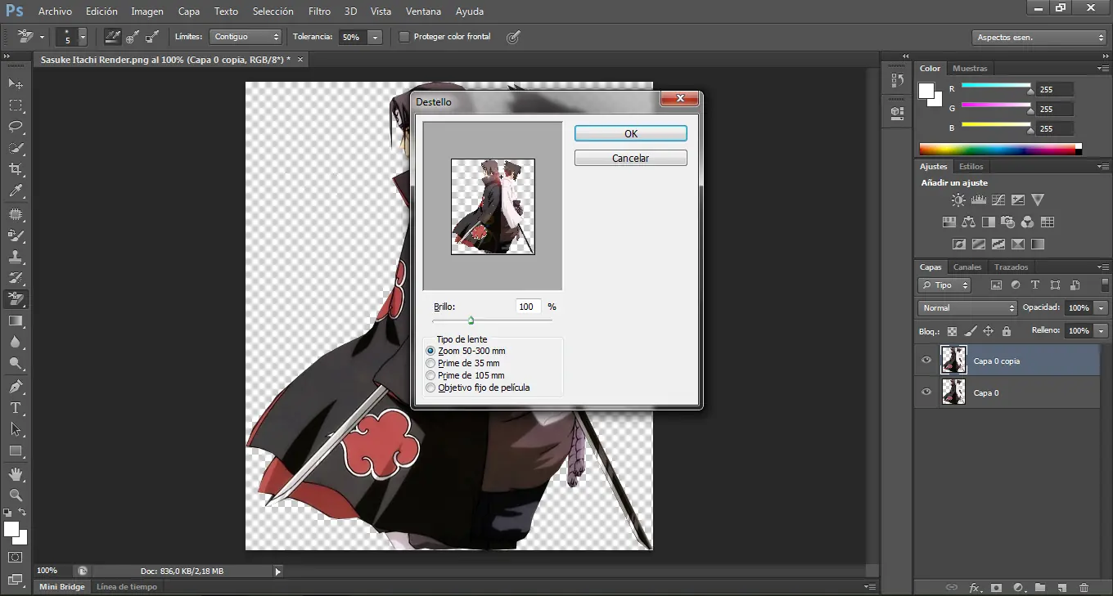Switch to the Canales tab
This screenshot has width=1113, height=596.
point(967,267)
